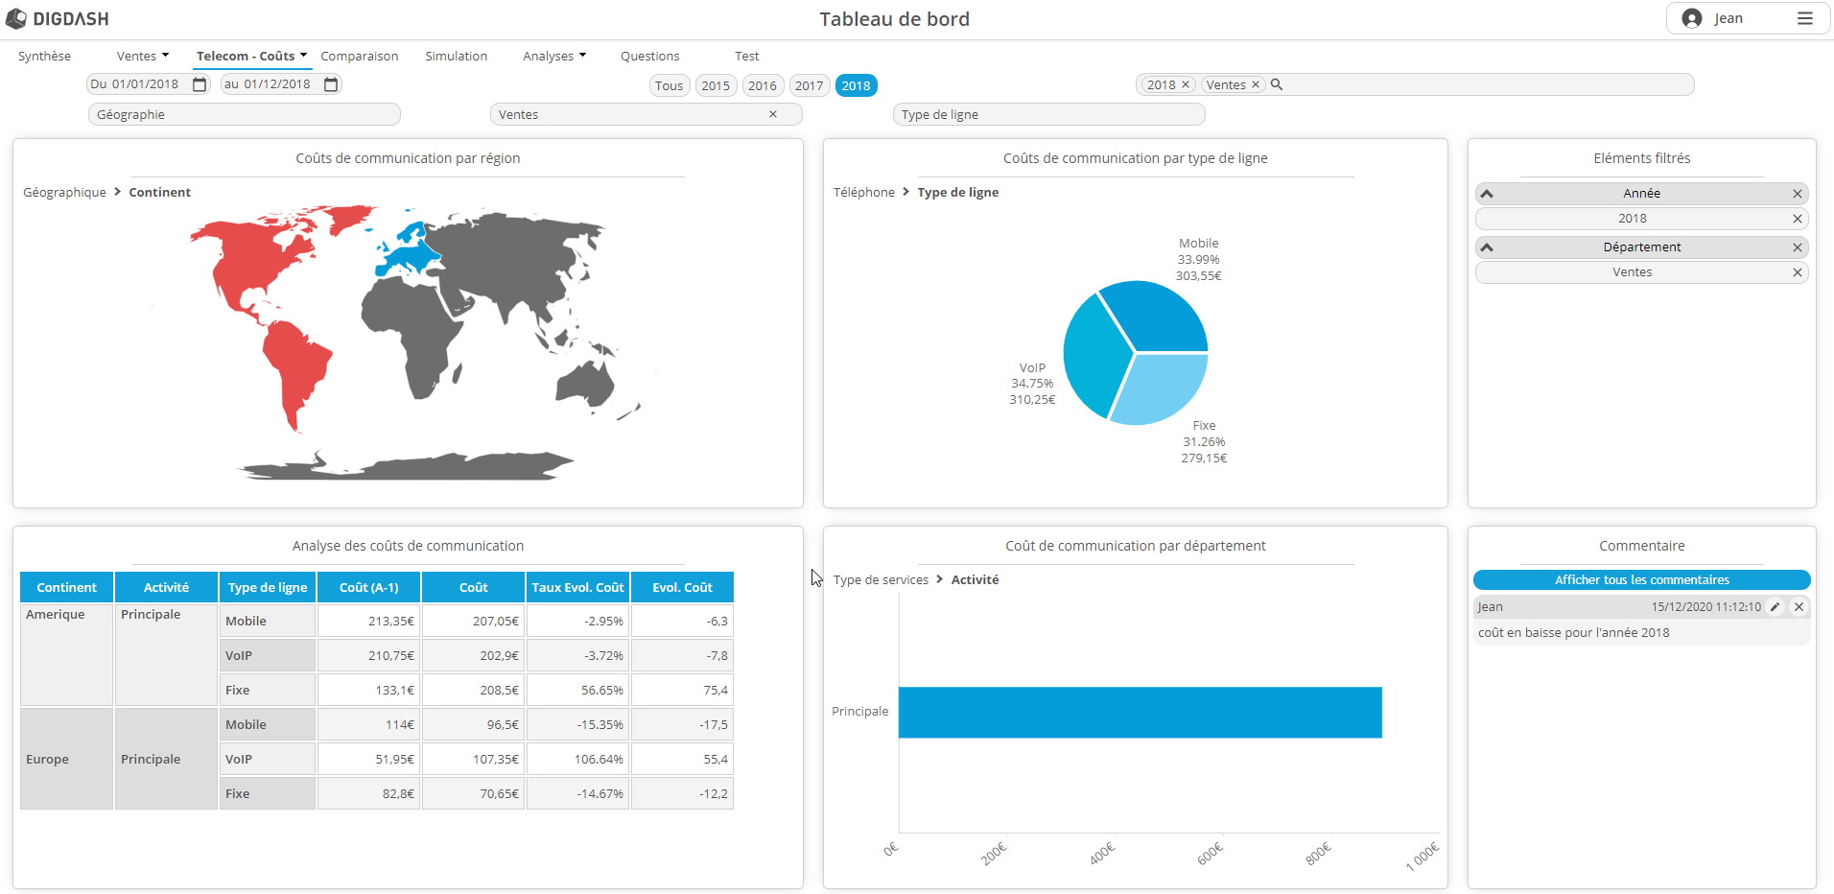Collapse the Année filter section

point(1487,194)
